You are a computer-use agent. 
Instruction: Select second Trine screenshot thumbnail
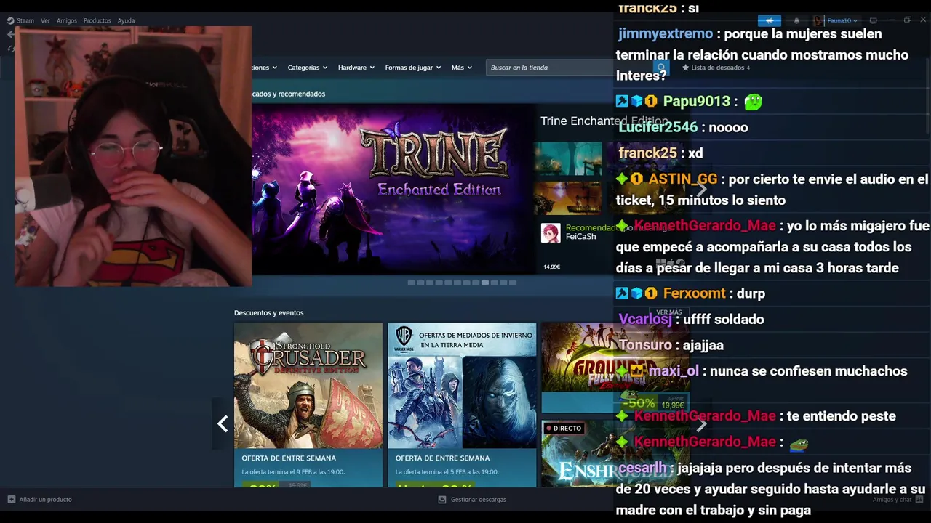(568, 198)
